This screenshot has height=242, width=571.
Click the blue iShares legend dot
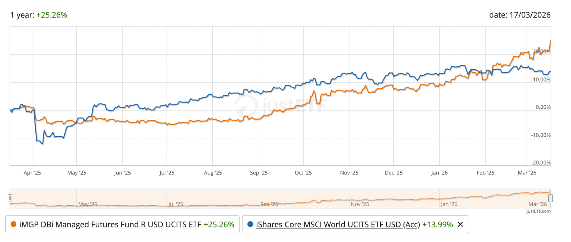click(250, 224)
